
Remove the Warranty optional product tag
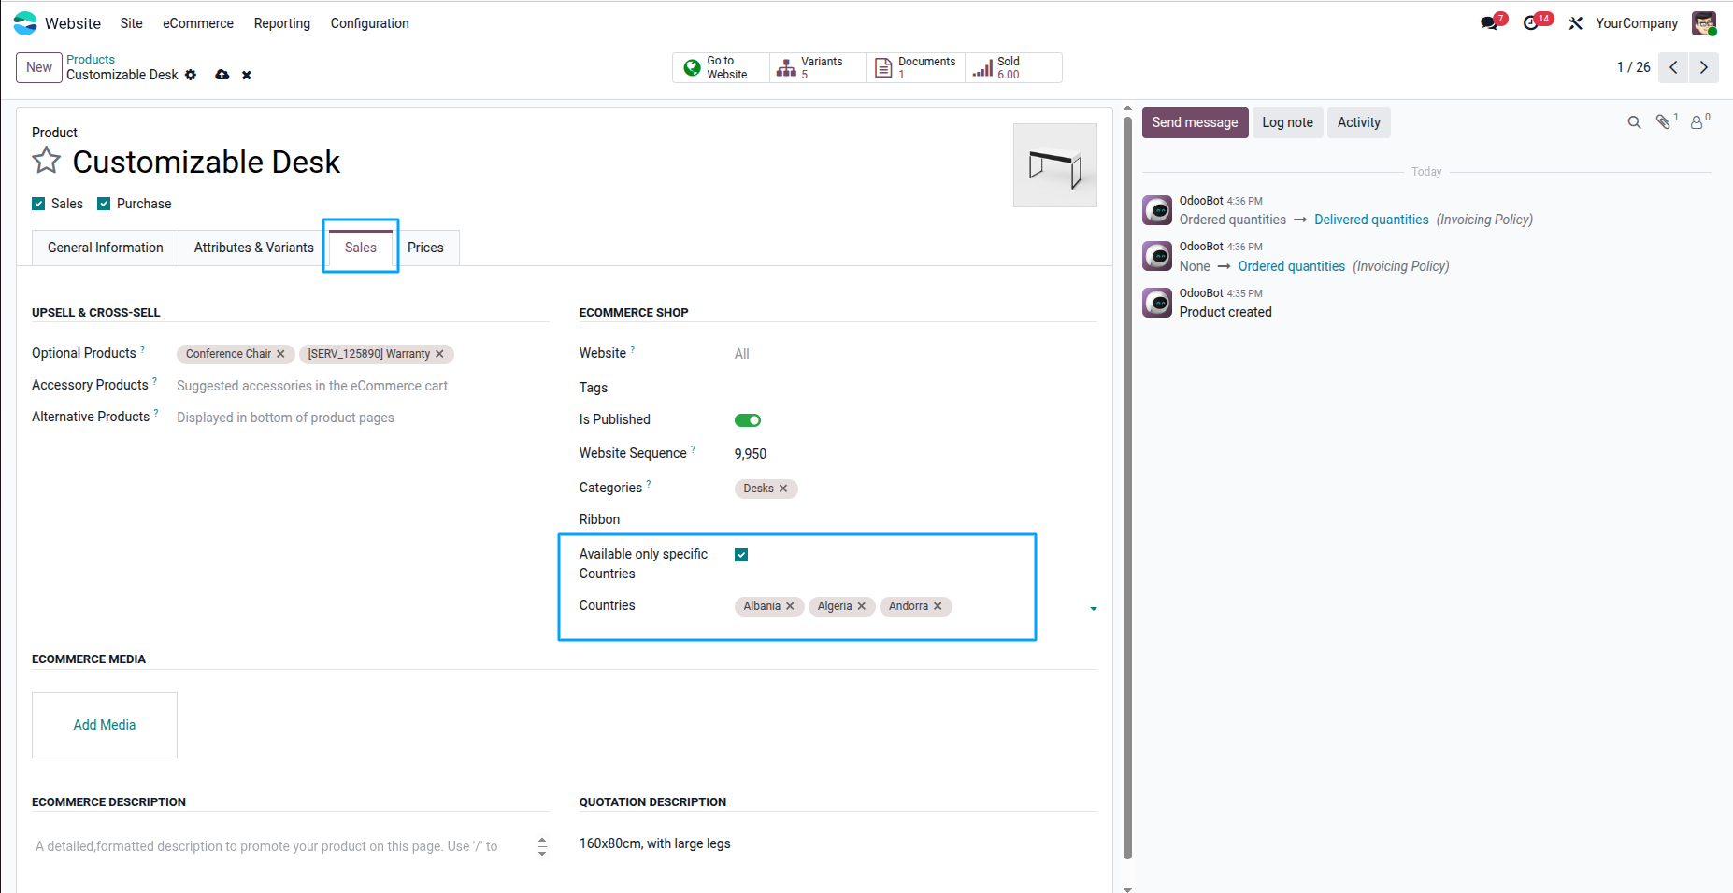point(439,354)
